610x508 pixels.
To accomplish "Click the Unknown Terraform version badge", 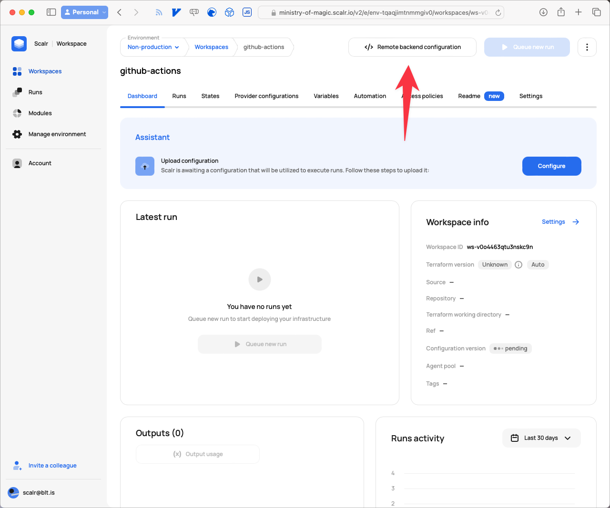I will pyautogui.click(x=495, y=265).
